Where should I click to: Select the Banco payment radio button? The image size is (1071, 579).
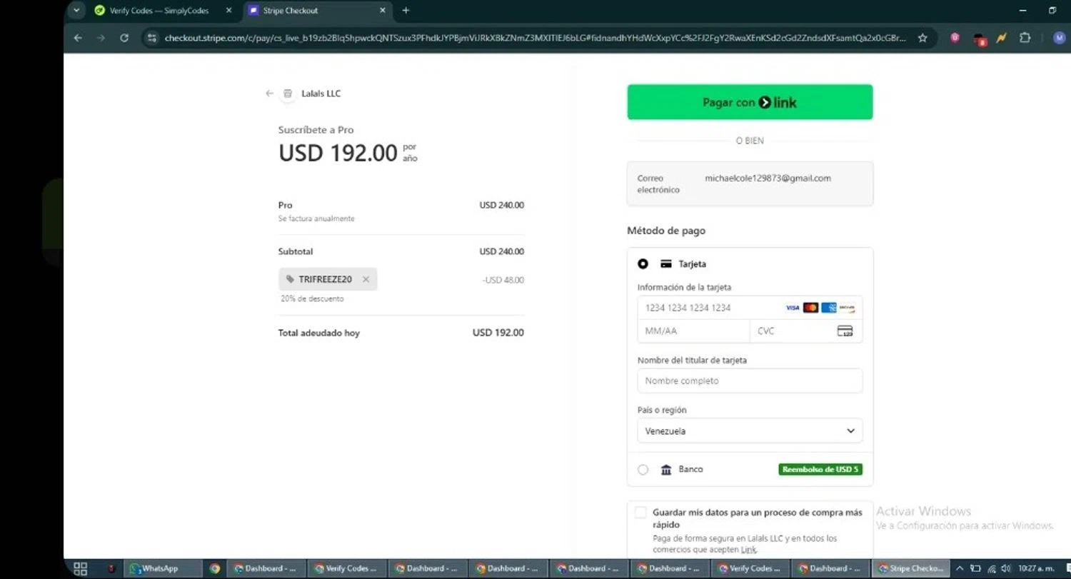coord(643,469)
